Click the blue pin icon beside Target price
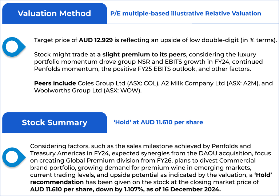279x196 pixels. [14, 47]
